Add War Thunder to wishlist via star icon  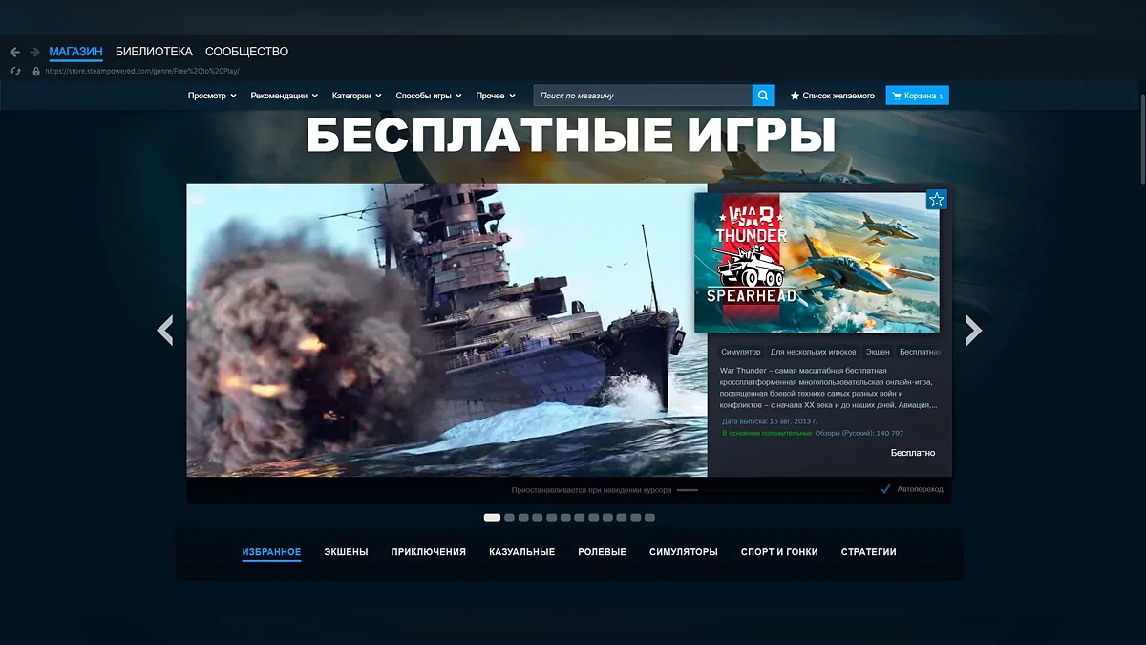click(x=937, y=200)
